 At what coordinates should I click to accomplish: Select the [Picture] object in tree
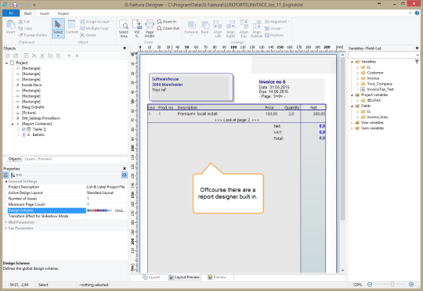pyautogui.click(x=29, y=113)
